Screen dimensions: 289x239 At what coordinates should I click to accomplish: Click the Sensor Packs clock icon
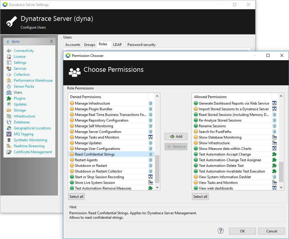pyautogui.click(x=9, y=86)
